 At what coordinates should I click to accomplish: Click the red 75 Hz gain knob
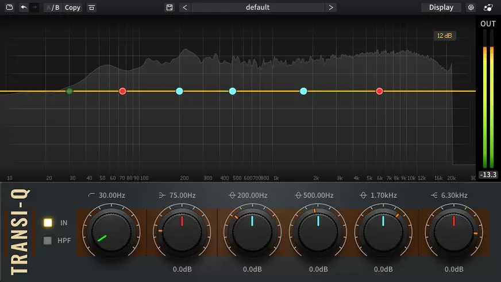point(182,232)
